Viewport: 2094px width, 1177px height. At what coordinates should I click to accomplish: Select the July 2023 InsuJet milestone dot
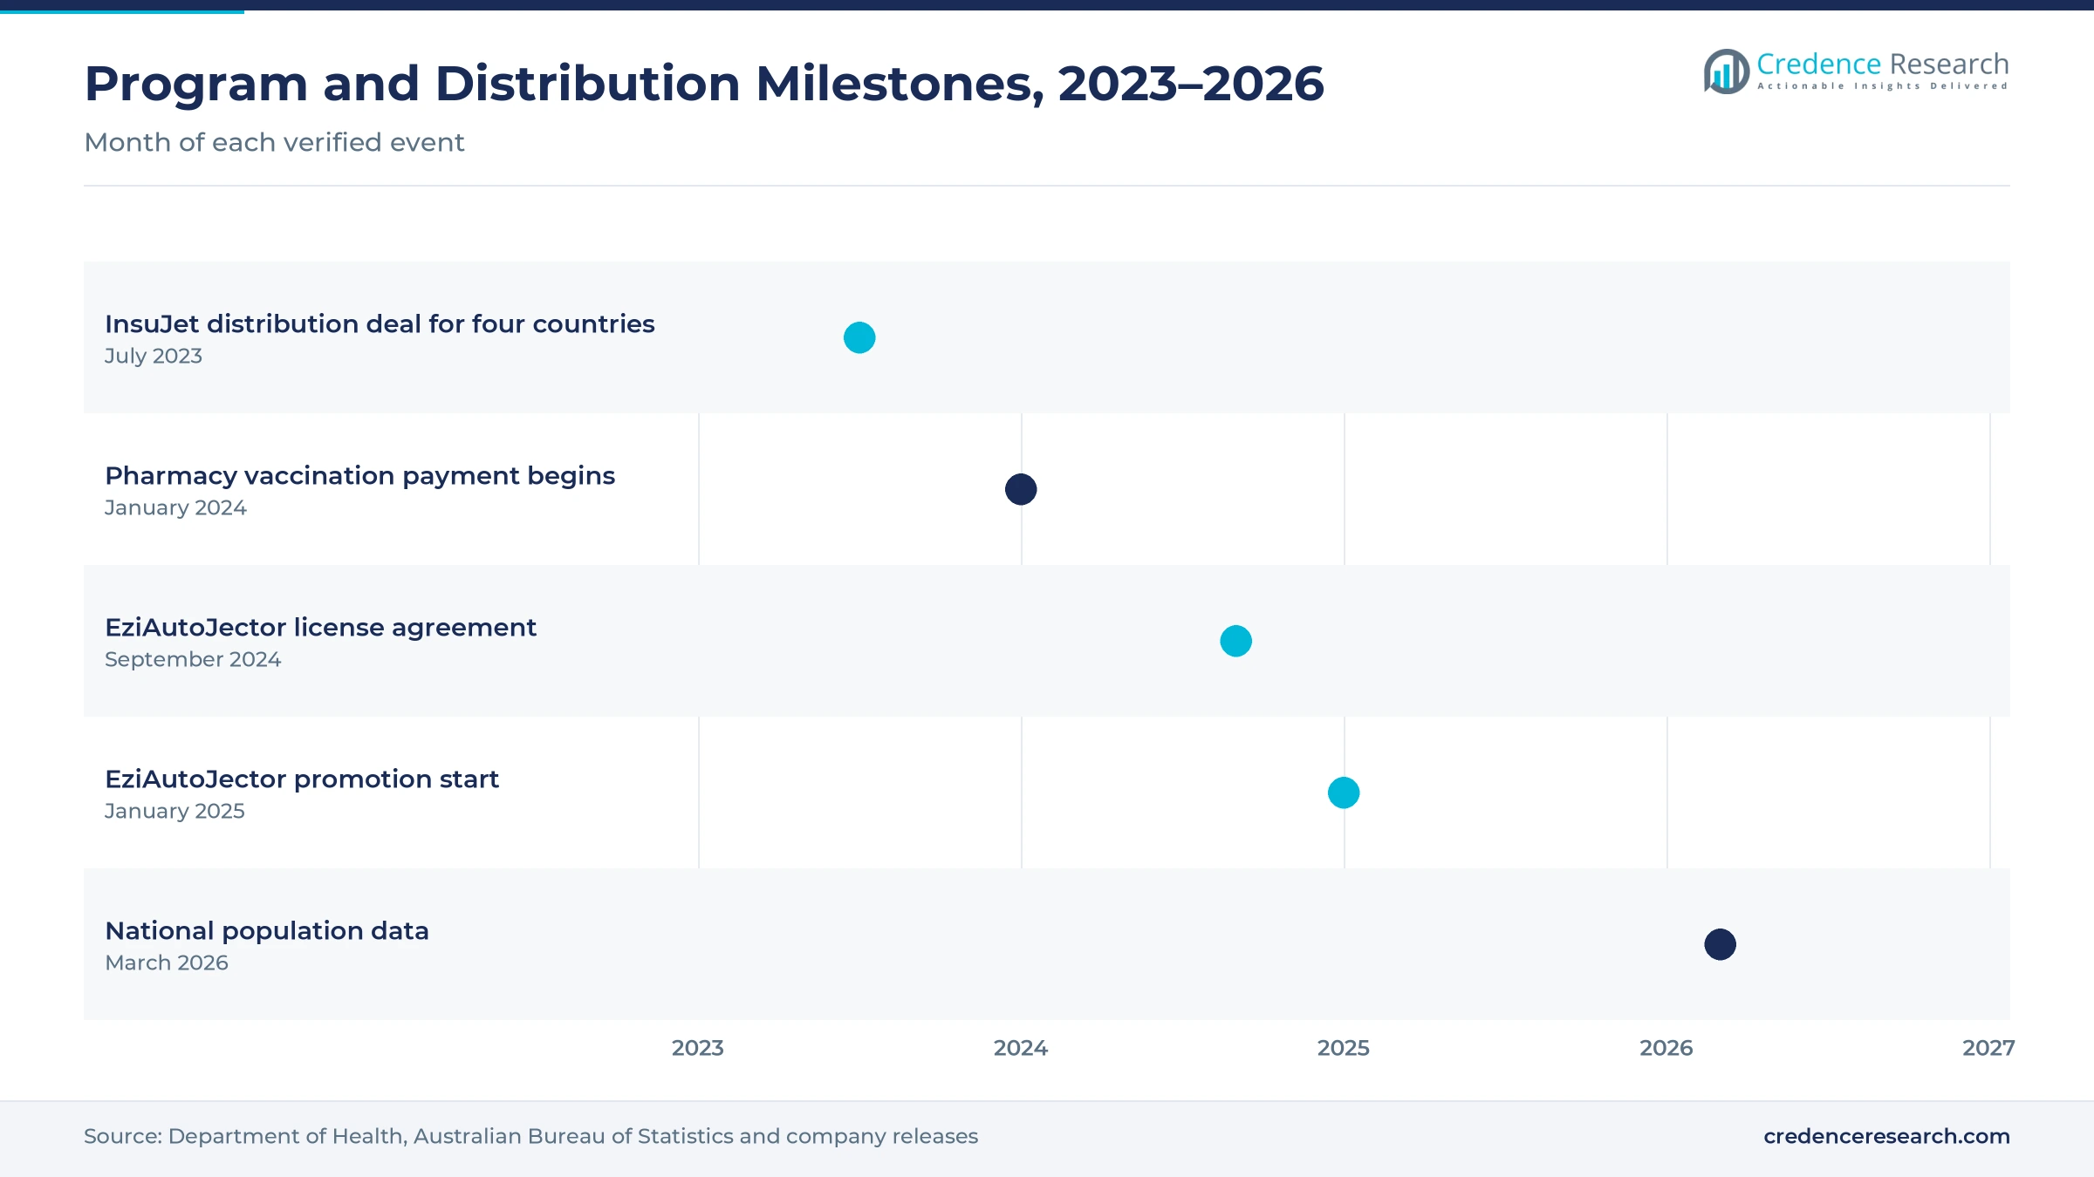pyautogui.click(x=859, y=337)
